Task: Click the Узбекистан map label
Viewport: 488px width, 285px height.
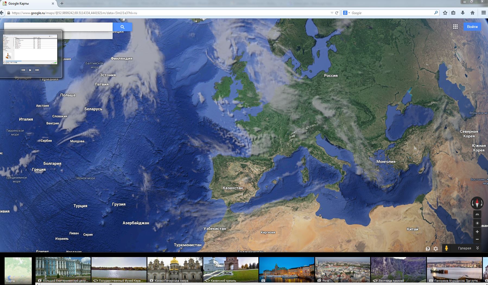Action: tap(215, 229)
